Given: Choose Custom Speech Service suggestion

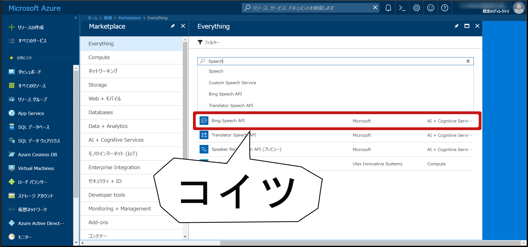Looking at the screenshot, I should (335, 83).
